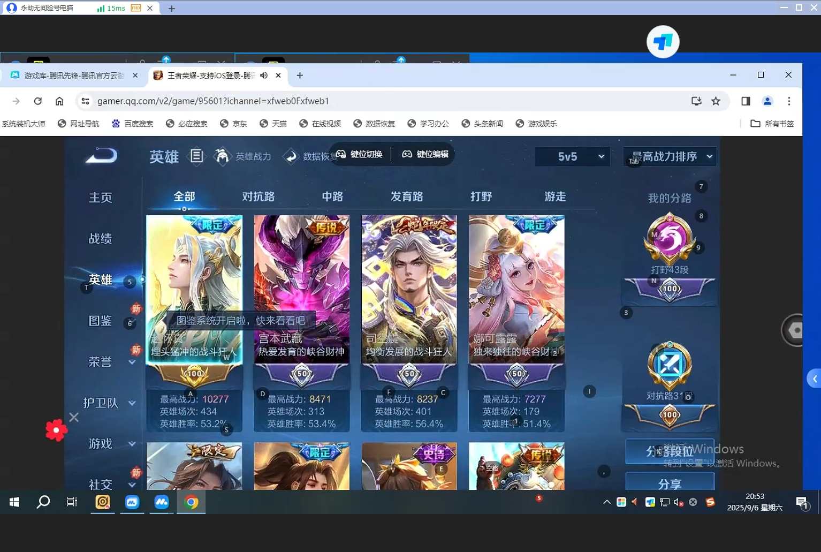821x552 pixels.
Task: Open 游戏娱乐 bookmark
Action: 536,124
